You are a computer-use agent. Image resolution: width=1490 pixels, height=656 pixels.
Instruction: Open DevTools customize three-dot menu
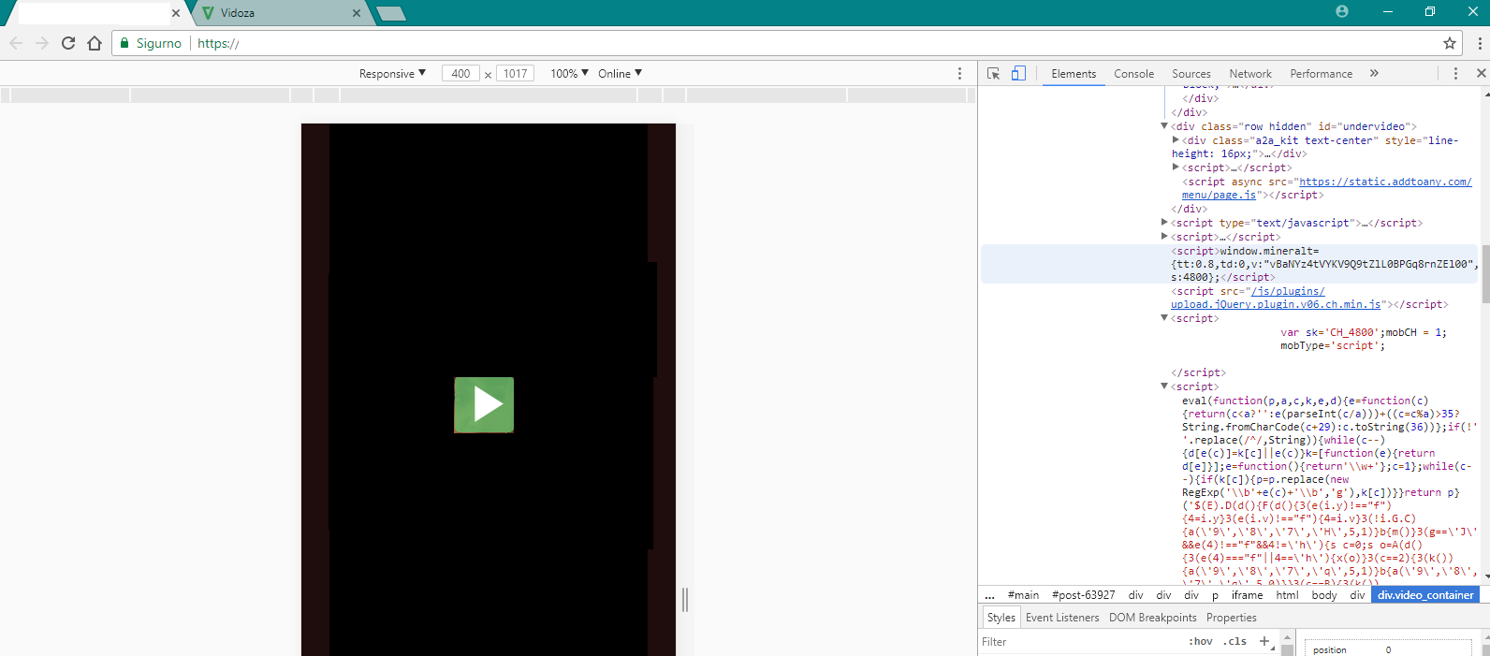[1455, 73]
